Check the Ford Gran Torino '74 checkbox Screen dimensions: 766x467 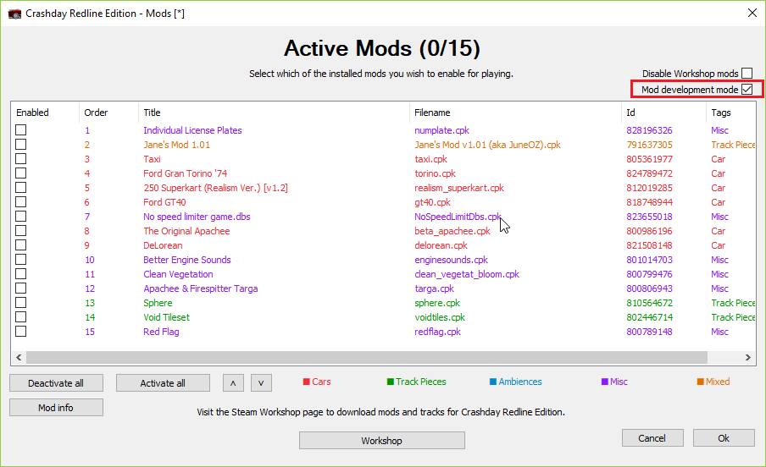pos(20,173)
